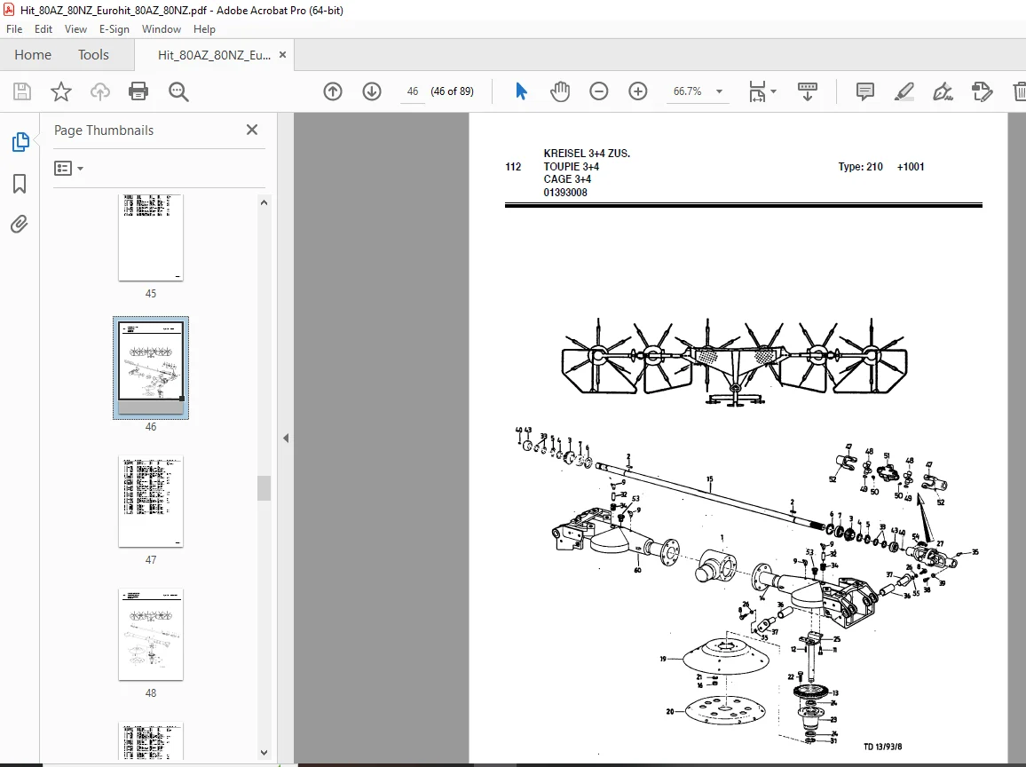The width and height of the screenshot is (1026, 767).
Task: Click the fit page scrolling icon
Action: [x=757, y=91]
